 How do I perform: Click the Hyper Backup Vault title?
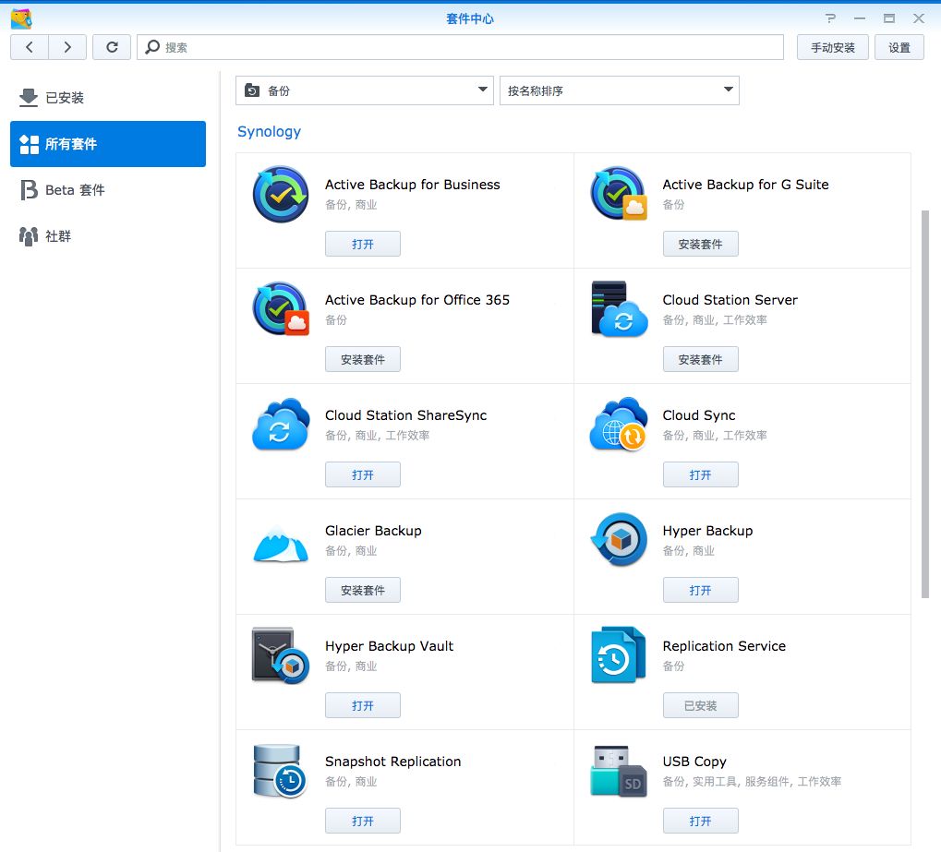(x=389, y=646)
